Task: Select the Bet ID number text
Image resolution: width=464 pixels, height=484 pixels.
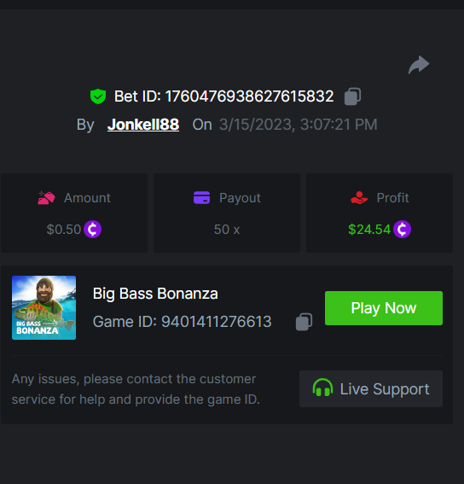Action: [x=249, y=96]
